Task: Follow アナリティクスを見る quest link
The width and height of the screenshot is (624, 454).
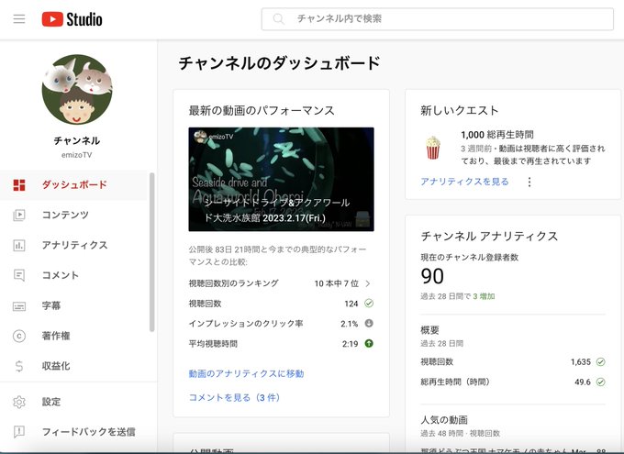Action: tap(465, 182)
